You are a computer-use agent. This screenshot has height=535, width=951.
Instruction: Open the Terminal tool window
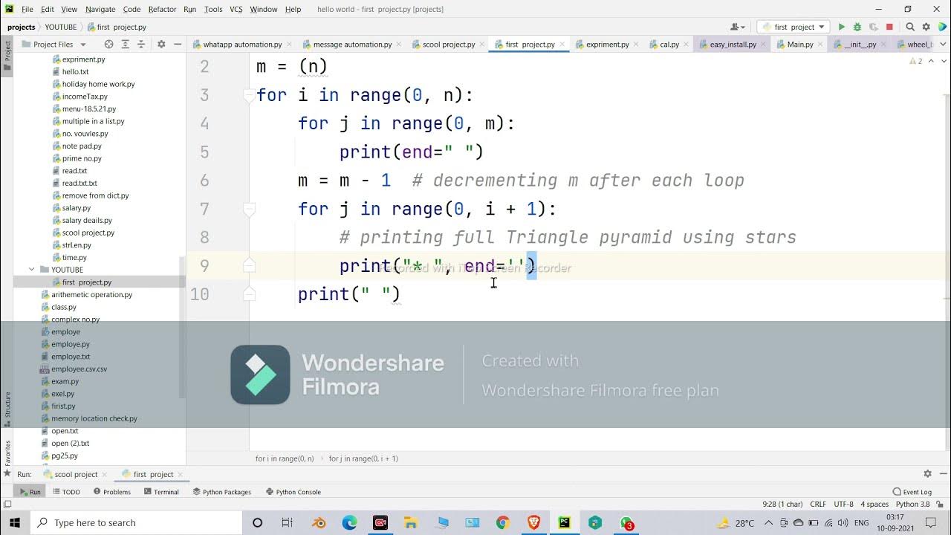click(x=161, y=492)
